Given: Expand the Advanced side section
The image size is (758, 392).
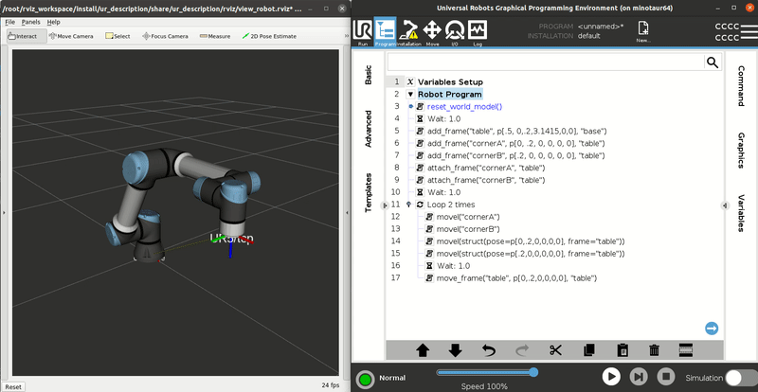Looking at the screenshot, I should pos(369,128).
